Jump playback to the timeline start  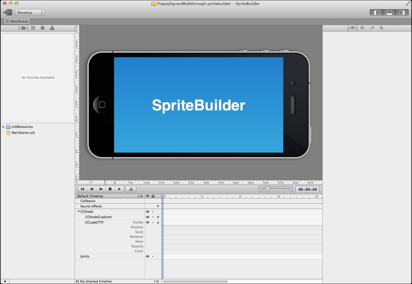(82, 189)
